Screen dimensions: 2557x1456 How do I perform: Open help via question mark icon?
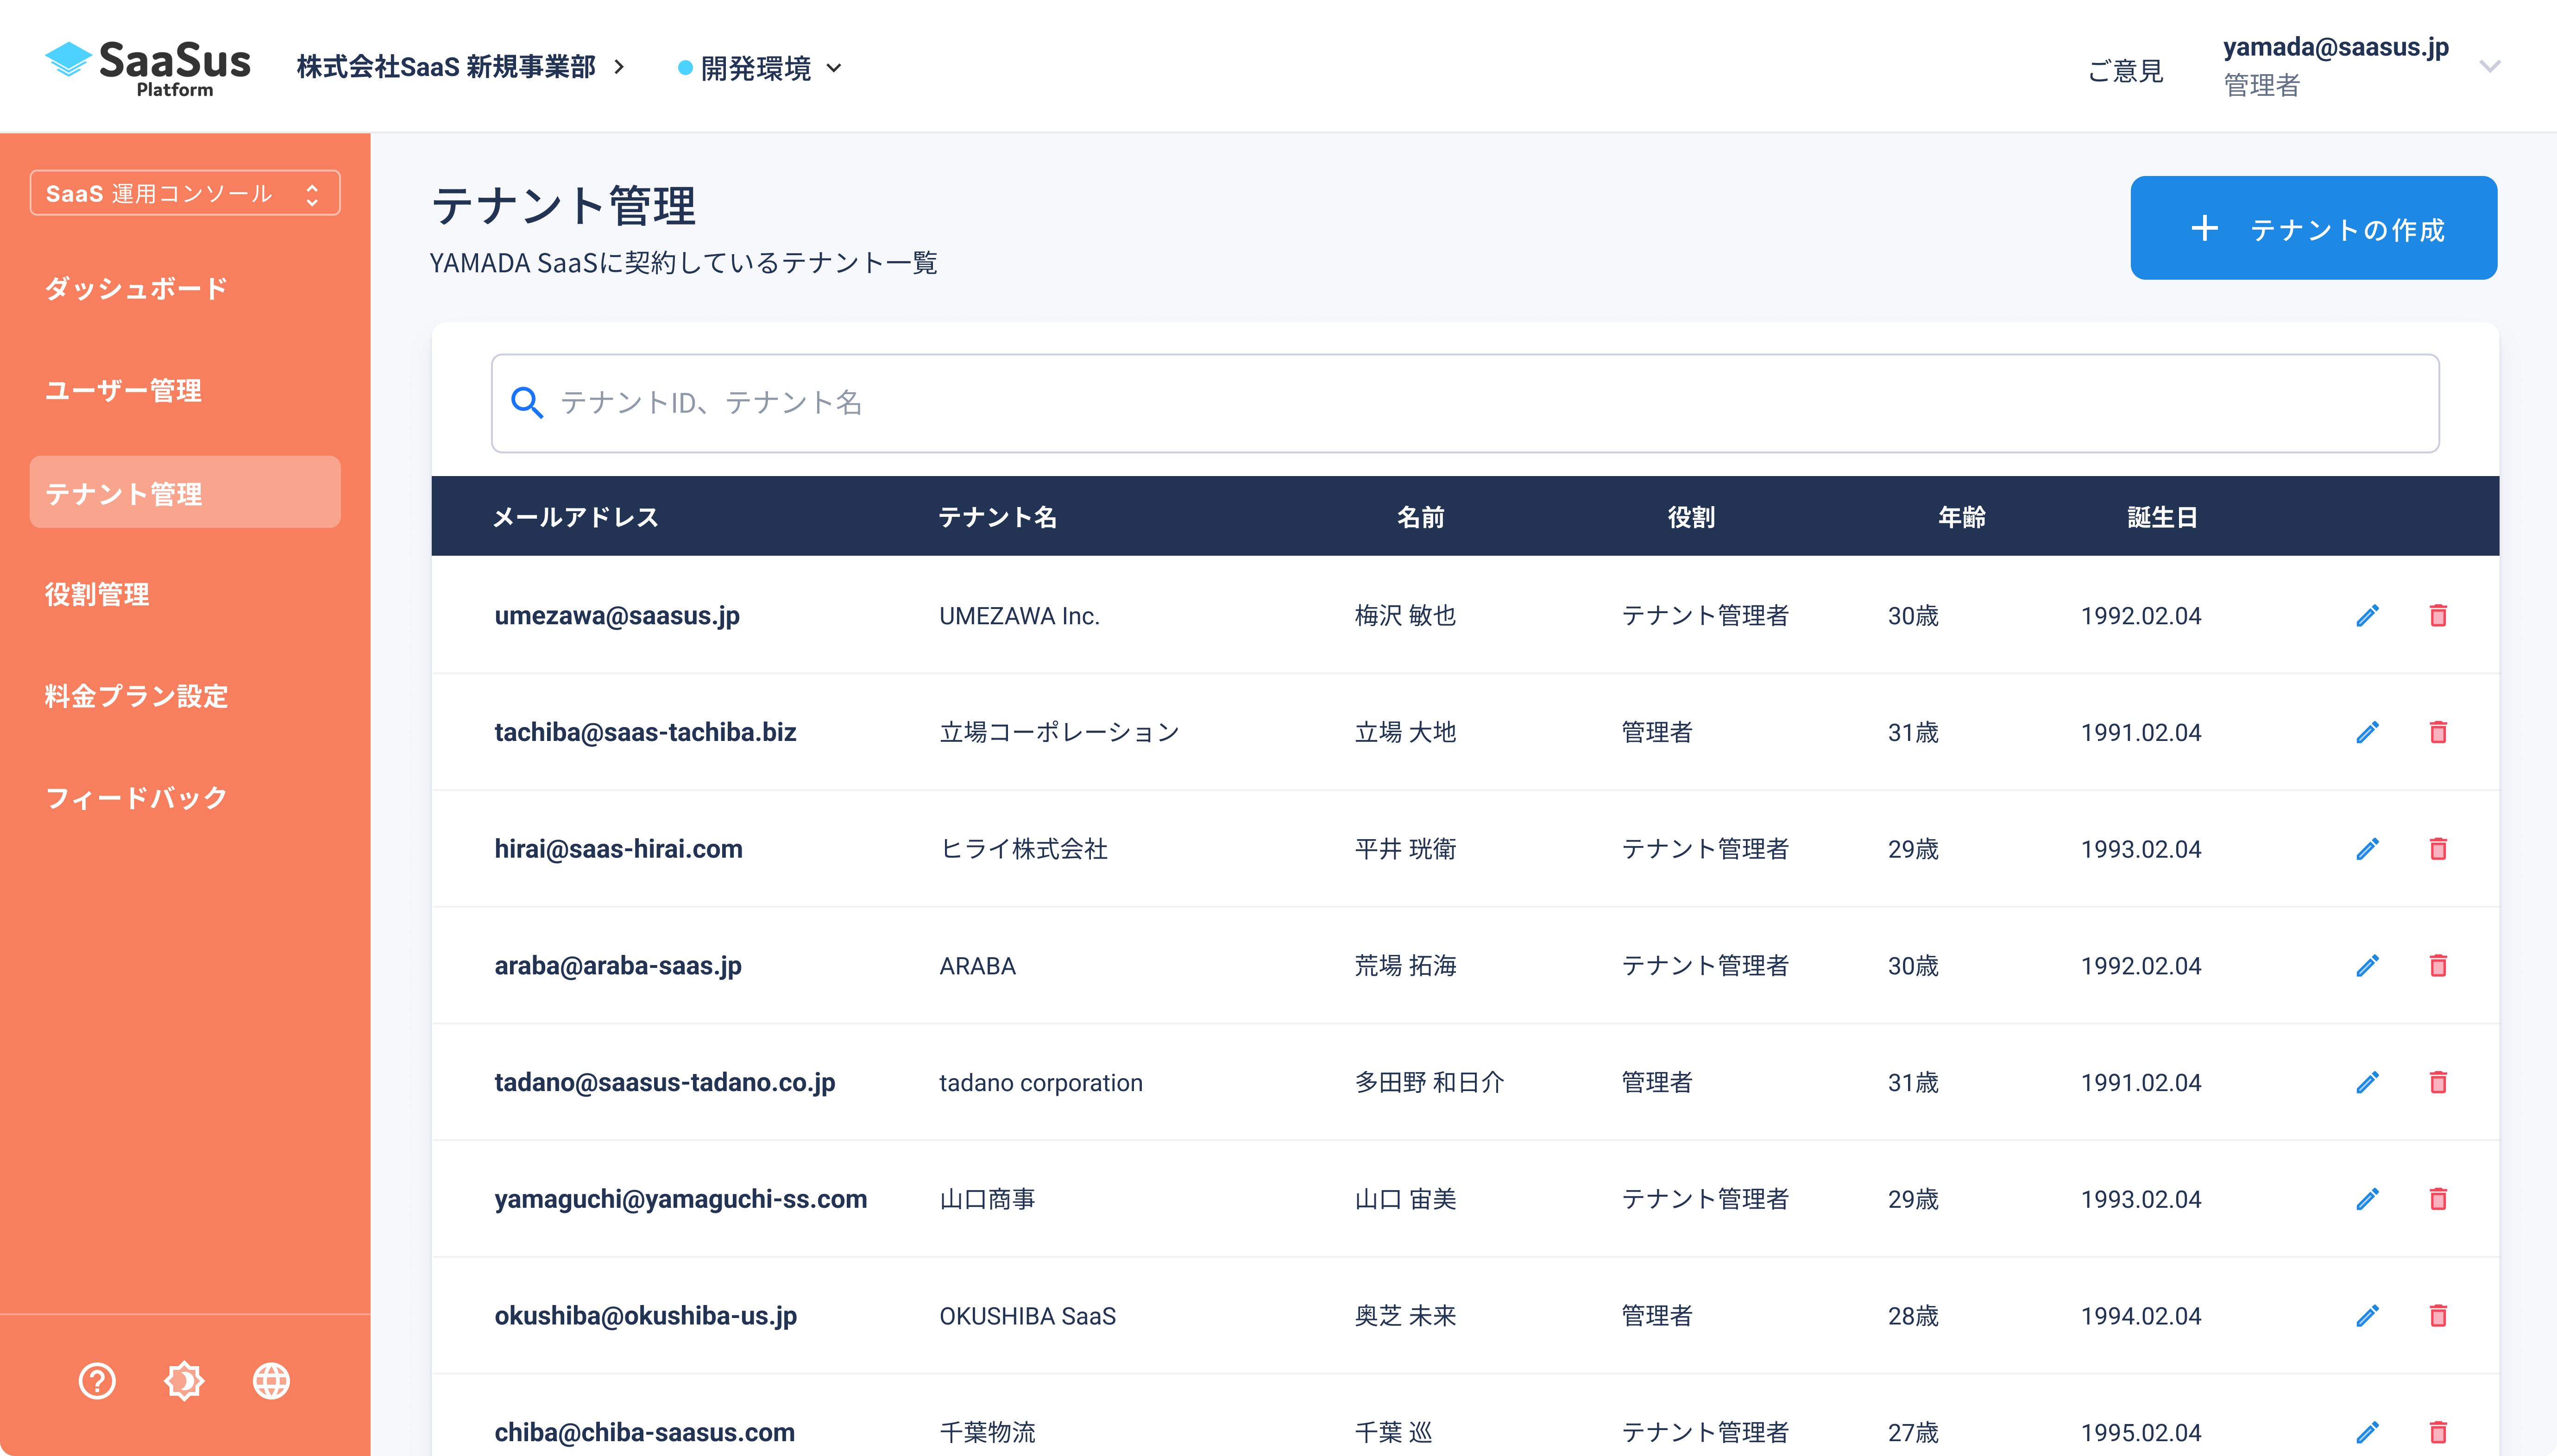click(97, 1381)
